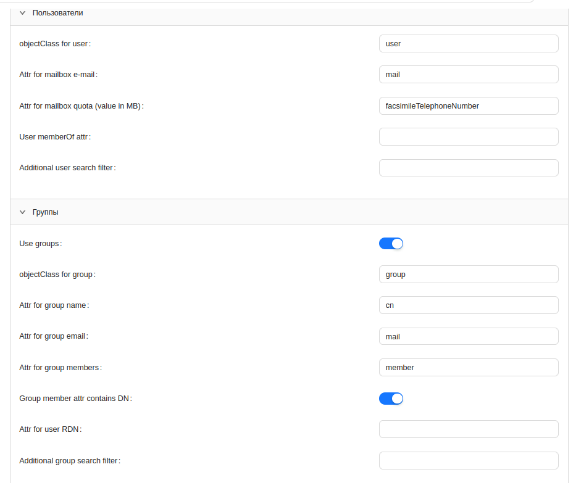Click the empty User memberOf attr field
This screenshot has height=488, width=576.
468,137
